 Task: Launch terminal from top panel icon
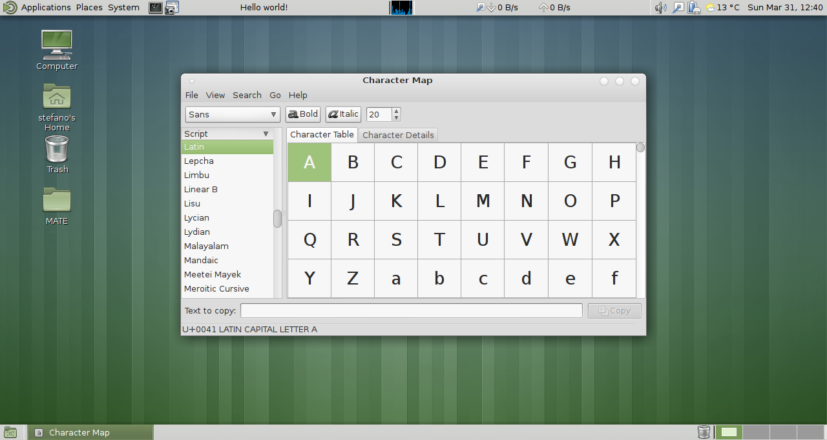pyautogui.click(x=155, y=8)
